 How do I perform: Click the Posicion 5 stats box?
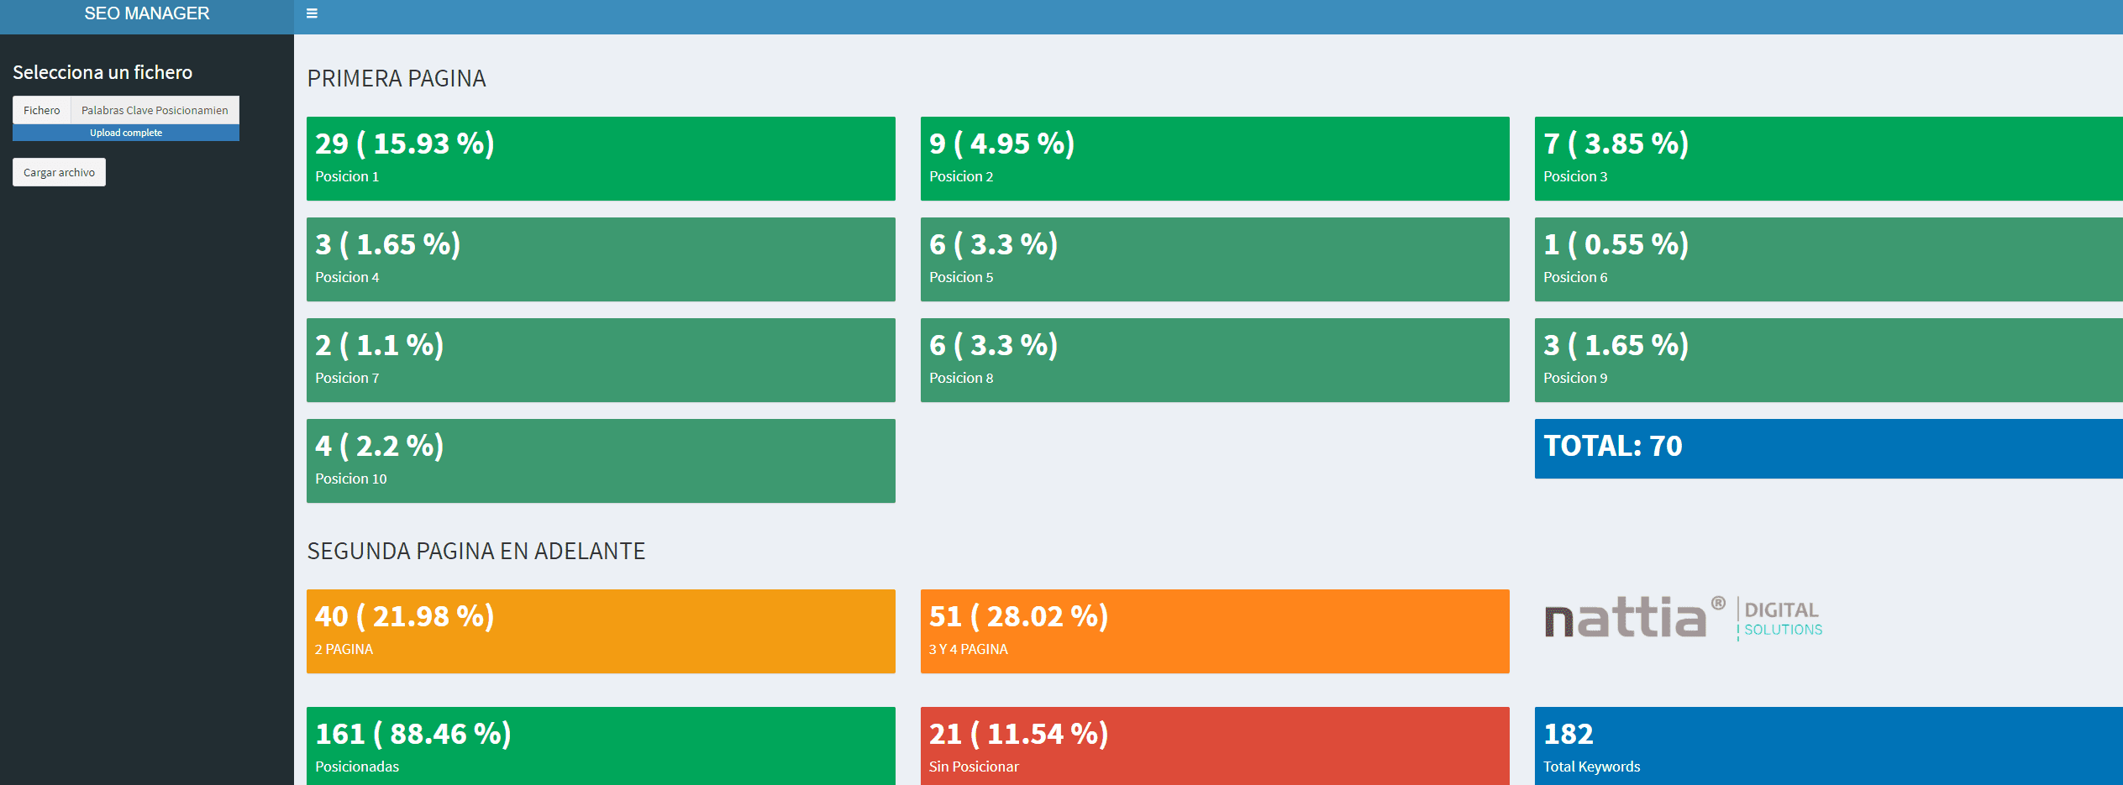tap(1214, 259)
